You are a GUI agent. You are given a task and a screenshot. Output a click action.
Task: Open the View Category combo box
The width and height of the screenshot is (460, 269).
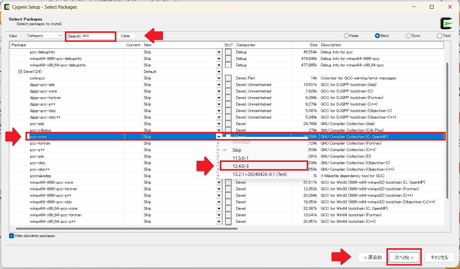(x=45, y=36)
